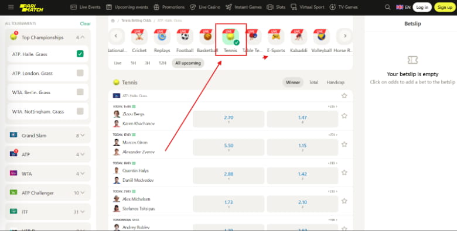Click the Sign up button
The image size is (457, 231).
point(445,7)
